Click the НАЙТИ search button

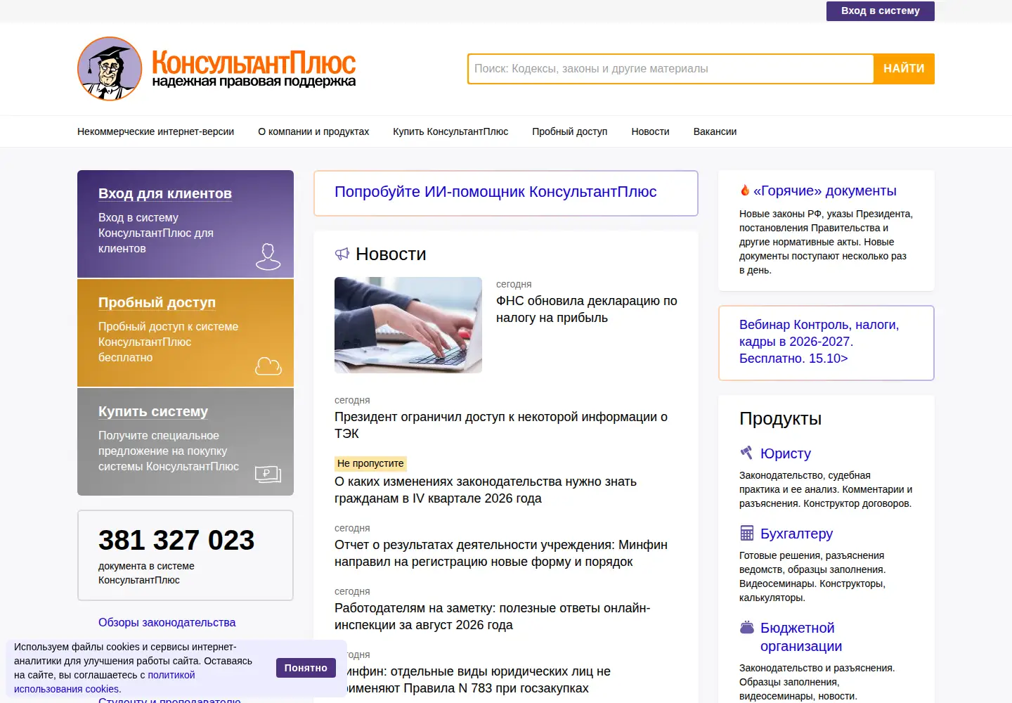pos(904,69)
